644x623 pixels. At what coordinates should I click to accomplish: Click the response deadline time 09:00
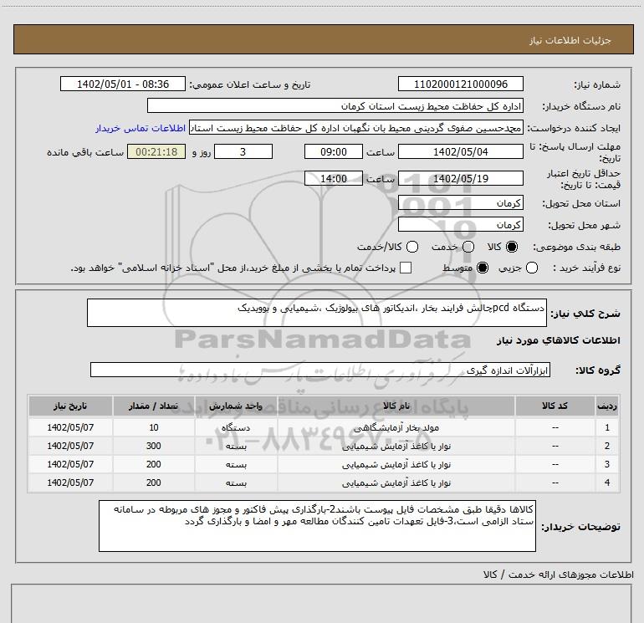tap(334, 151)
